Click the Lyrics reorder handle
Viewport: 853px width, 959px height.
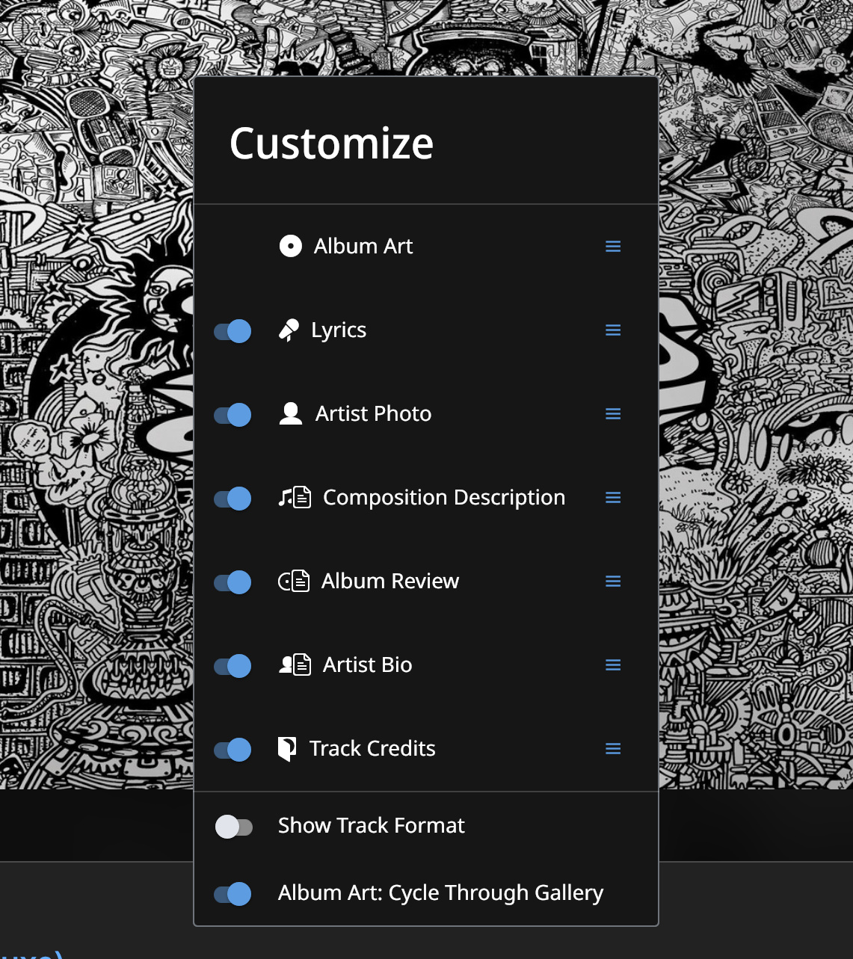click(613, 330)
